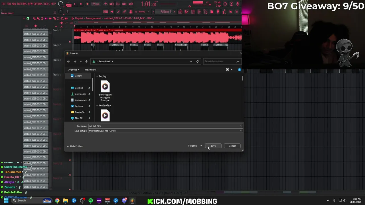Collapse the Today group
Image resolution: width=365 pixels, height=205 pixels.
(x=97, y=76)
